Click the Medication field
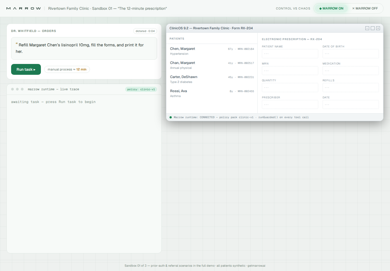Screen dimensions: 390x271 pyautogui.click(x=351, y=70)
